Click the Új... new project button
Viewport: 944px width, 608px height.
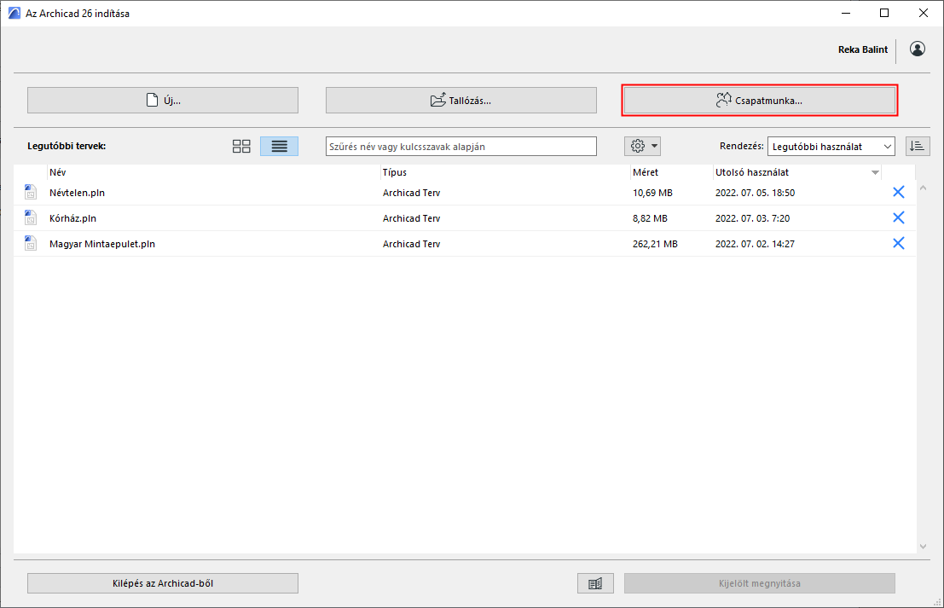pos(163,101)
